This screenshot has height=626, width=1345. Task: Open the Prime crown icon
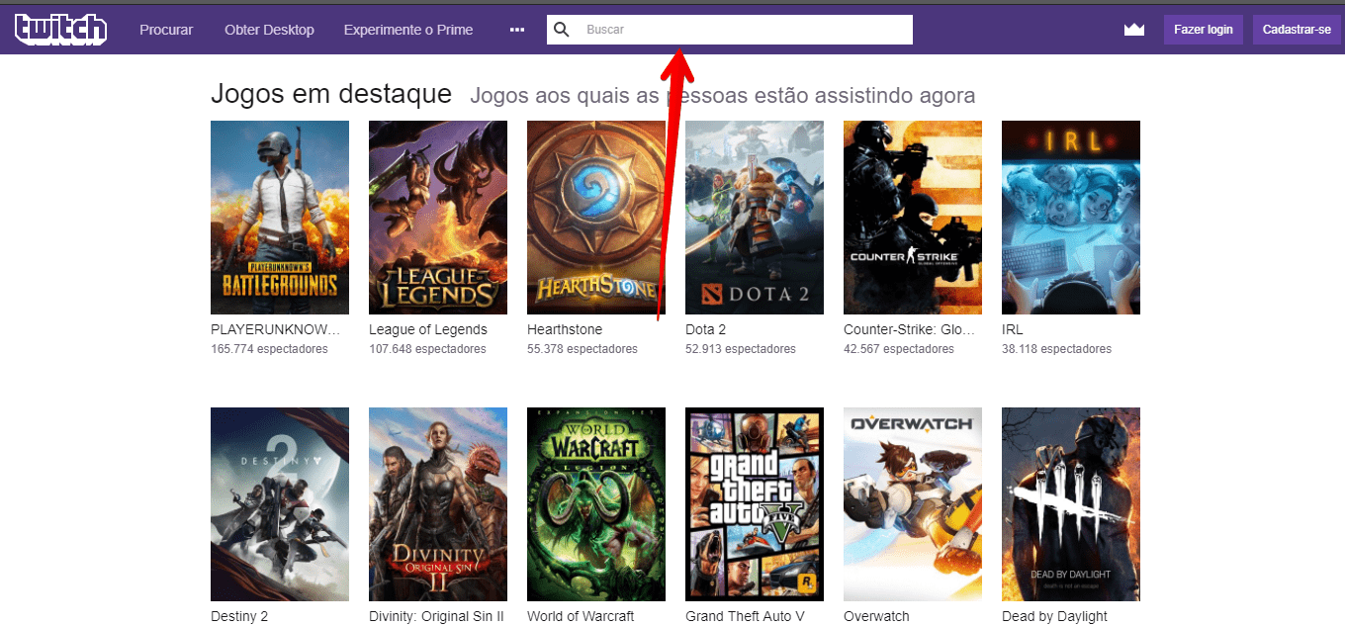[x=1133, y=30]
